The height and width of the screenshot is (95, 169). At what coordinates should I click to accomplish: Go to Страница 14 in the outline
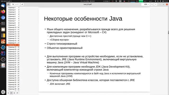click(13, 36)
